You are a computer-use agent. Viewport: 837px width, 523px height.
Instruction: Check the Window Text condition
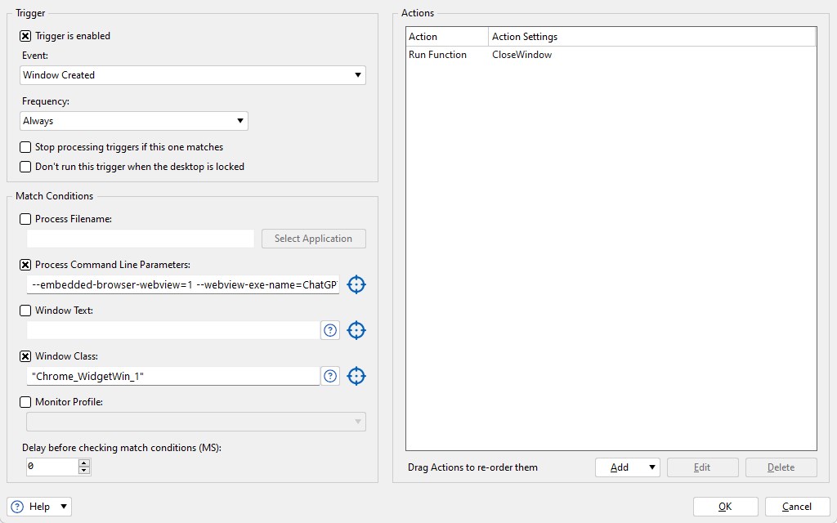tap(25, 311)
